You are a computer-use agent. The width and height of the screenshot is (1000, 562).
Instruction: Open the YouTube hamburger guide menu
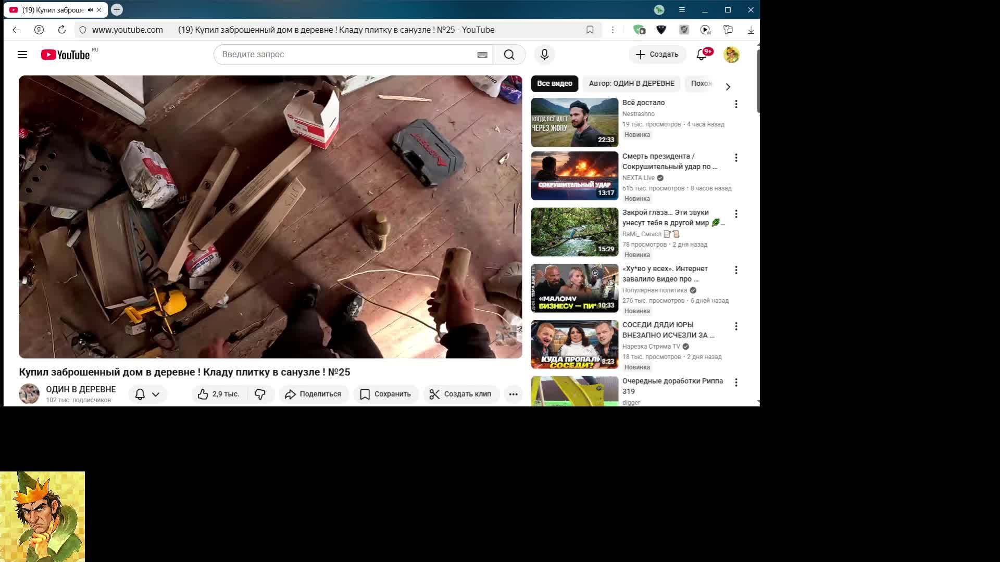click(x=22, y=55)
